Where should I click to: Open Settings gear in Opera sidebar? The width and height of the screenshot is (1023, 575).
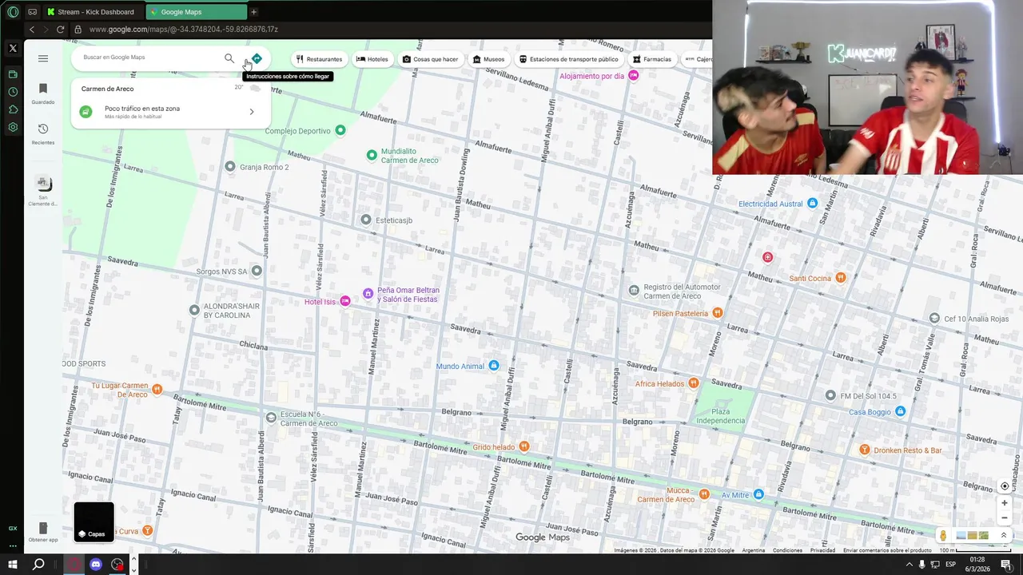[x=13, y=127]
